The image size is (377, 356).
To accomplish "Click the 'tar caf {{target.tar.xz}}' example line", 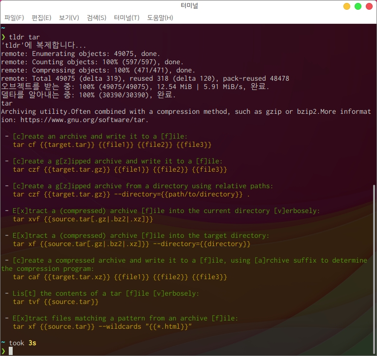I will coord(120,277).
